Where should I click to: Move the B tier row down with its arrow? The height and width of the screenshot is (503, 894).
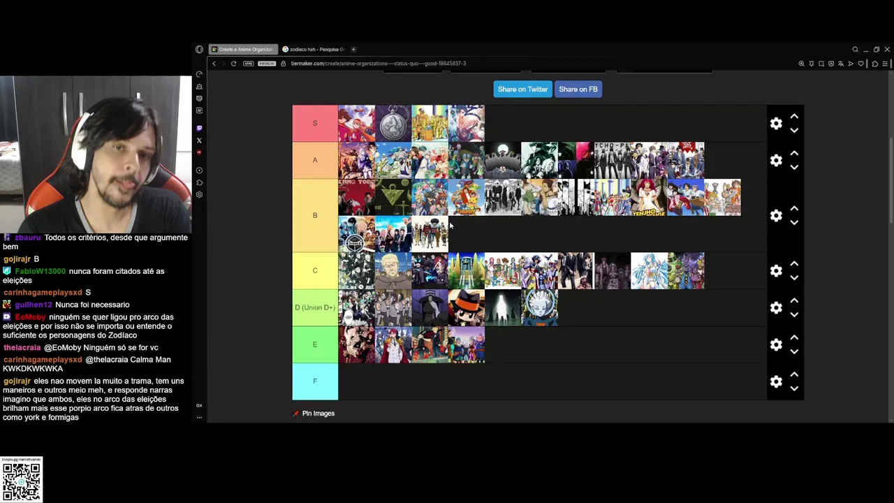[794, 223]
